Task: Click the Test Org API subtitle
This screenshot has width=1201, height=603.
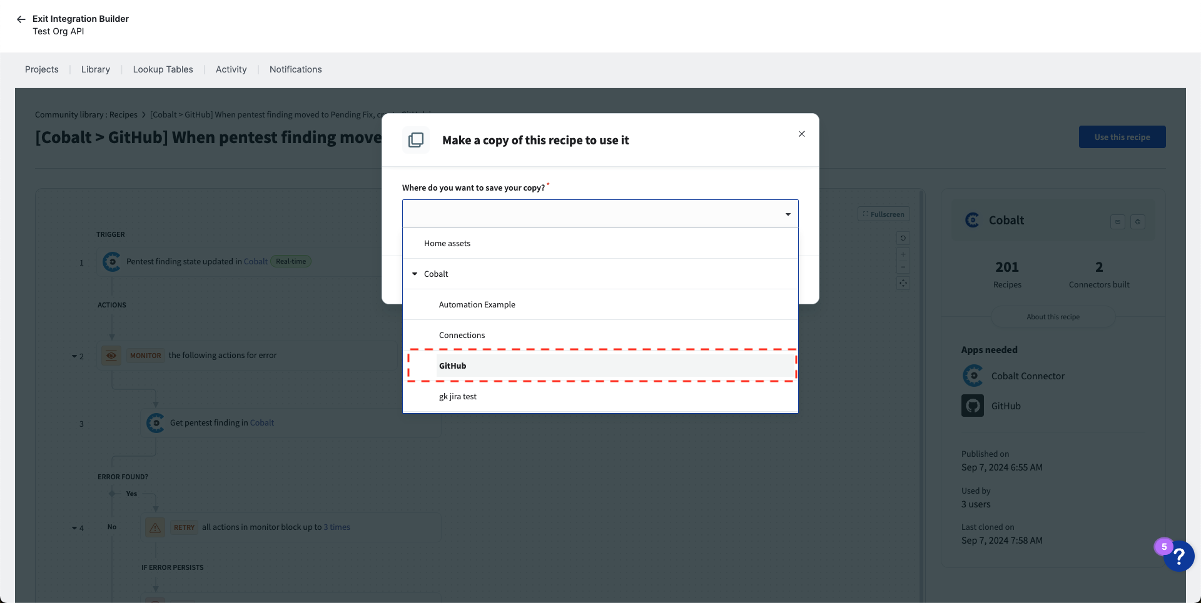Action: point(58,31)
